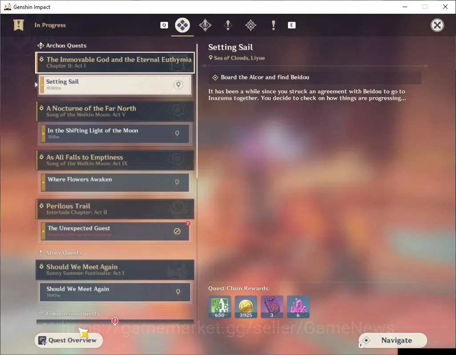Click the blocked icon on The Unexpected Guest

177,231
